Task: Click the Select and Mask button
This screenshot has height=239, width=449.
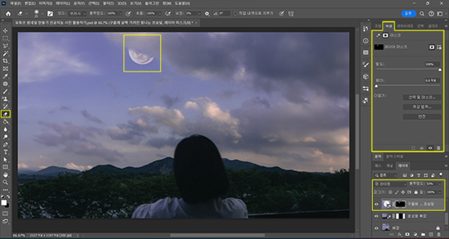Action: click(x=422, y=97)
